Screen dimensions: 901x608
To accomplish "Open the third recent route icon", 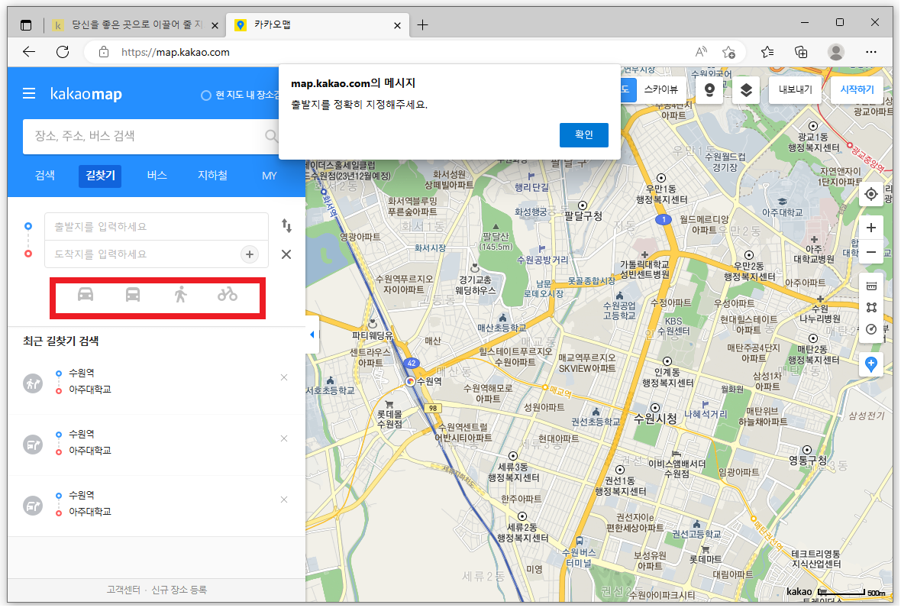I will point(33,505).
